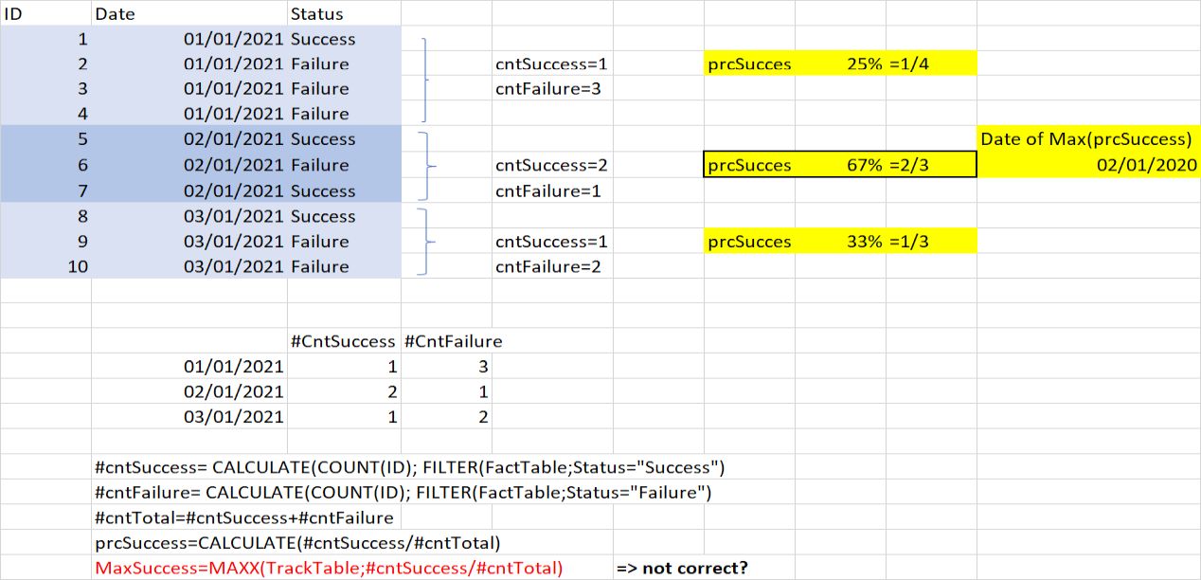Select #CntFailure value 2 for 03/01/2021 summary

click(x=446, y=416)
